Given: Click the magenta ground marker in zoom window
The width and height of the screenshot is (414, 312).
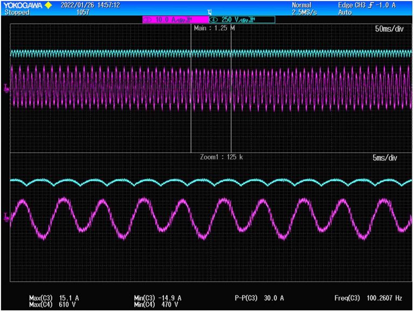Looking at the screenshot, I should pyautogui.click(x=6, y=217).
